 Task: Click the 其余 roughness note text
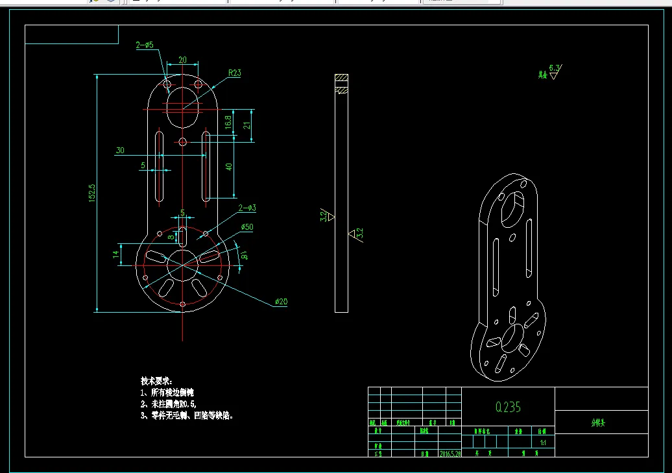542,75
